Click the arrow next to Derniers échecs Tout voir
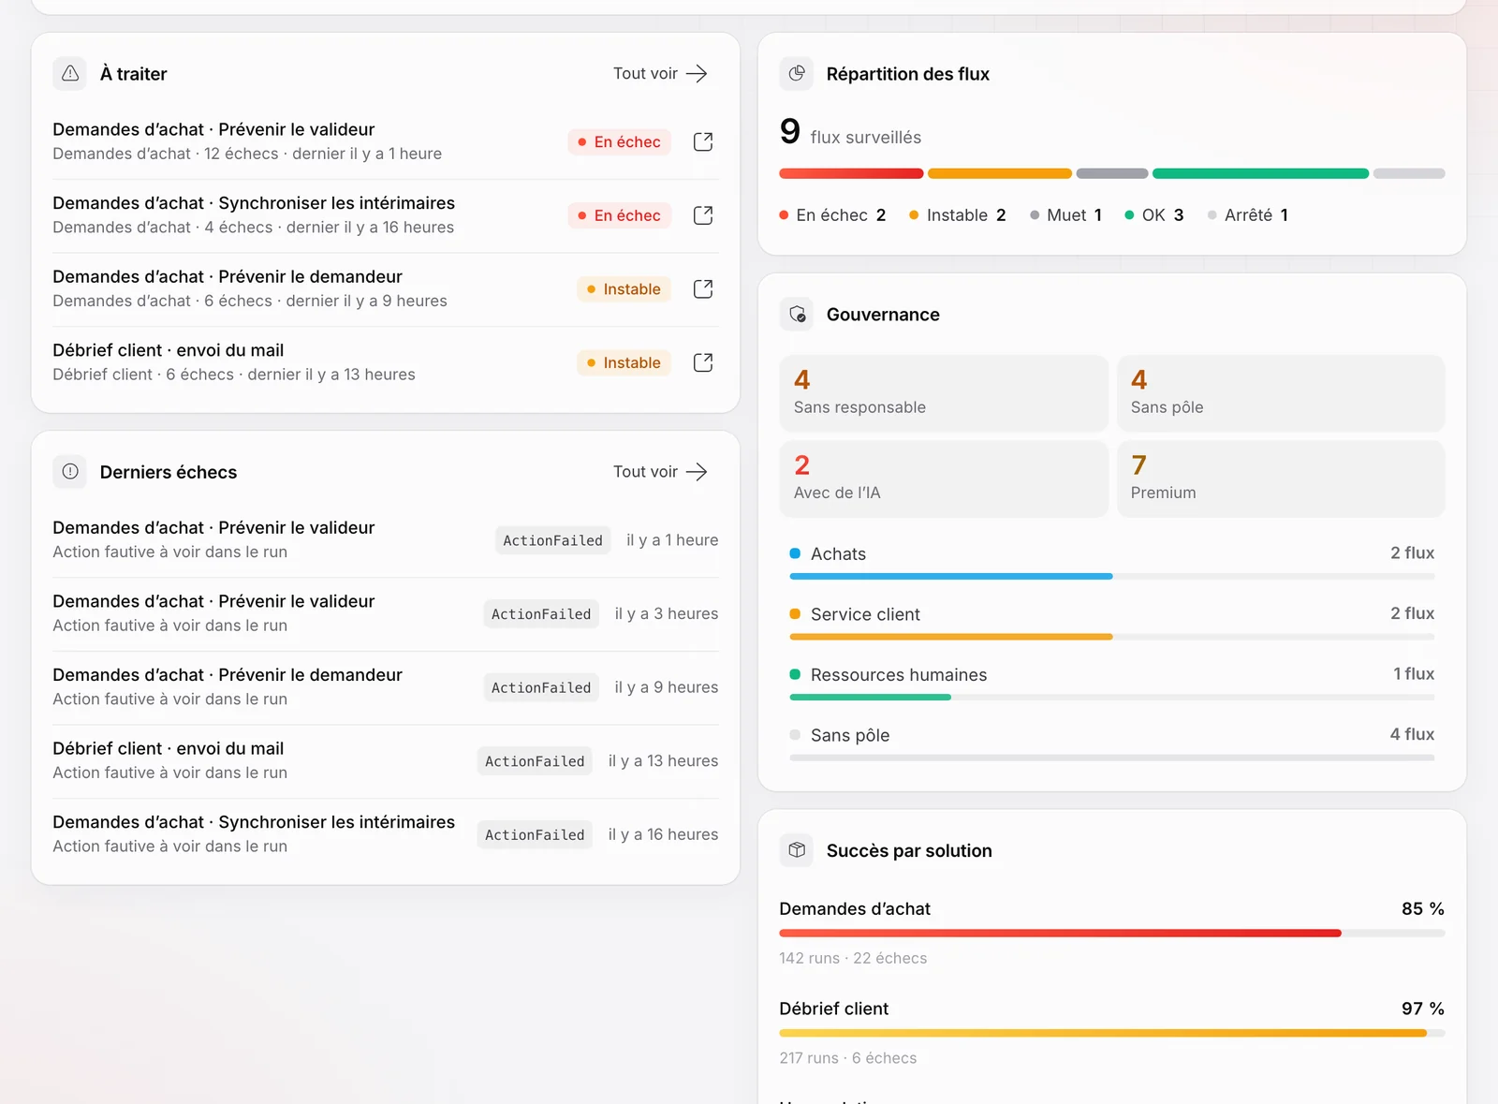 point(697,472)
